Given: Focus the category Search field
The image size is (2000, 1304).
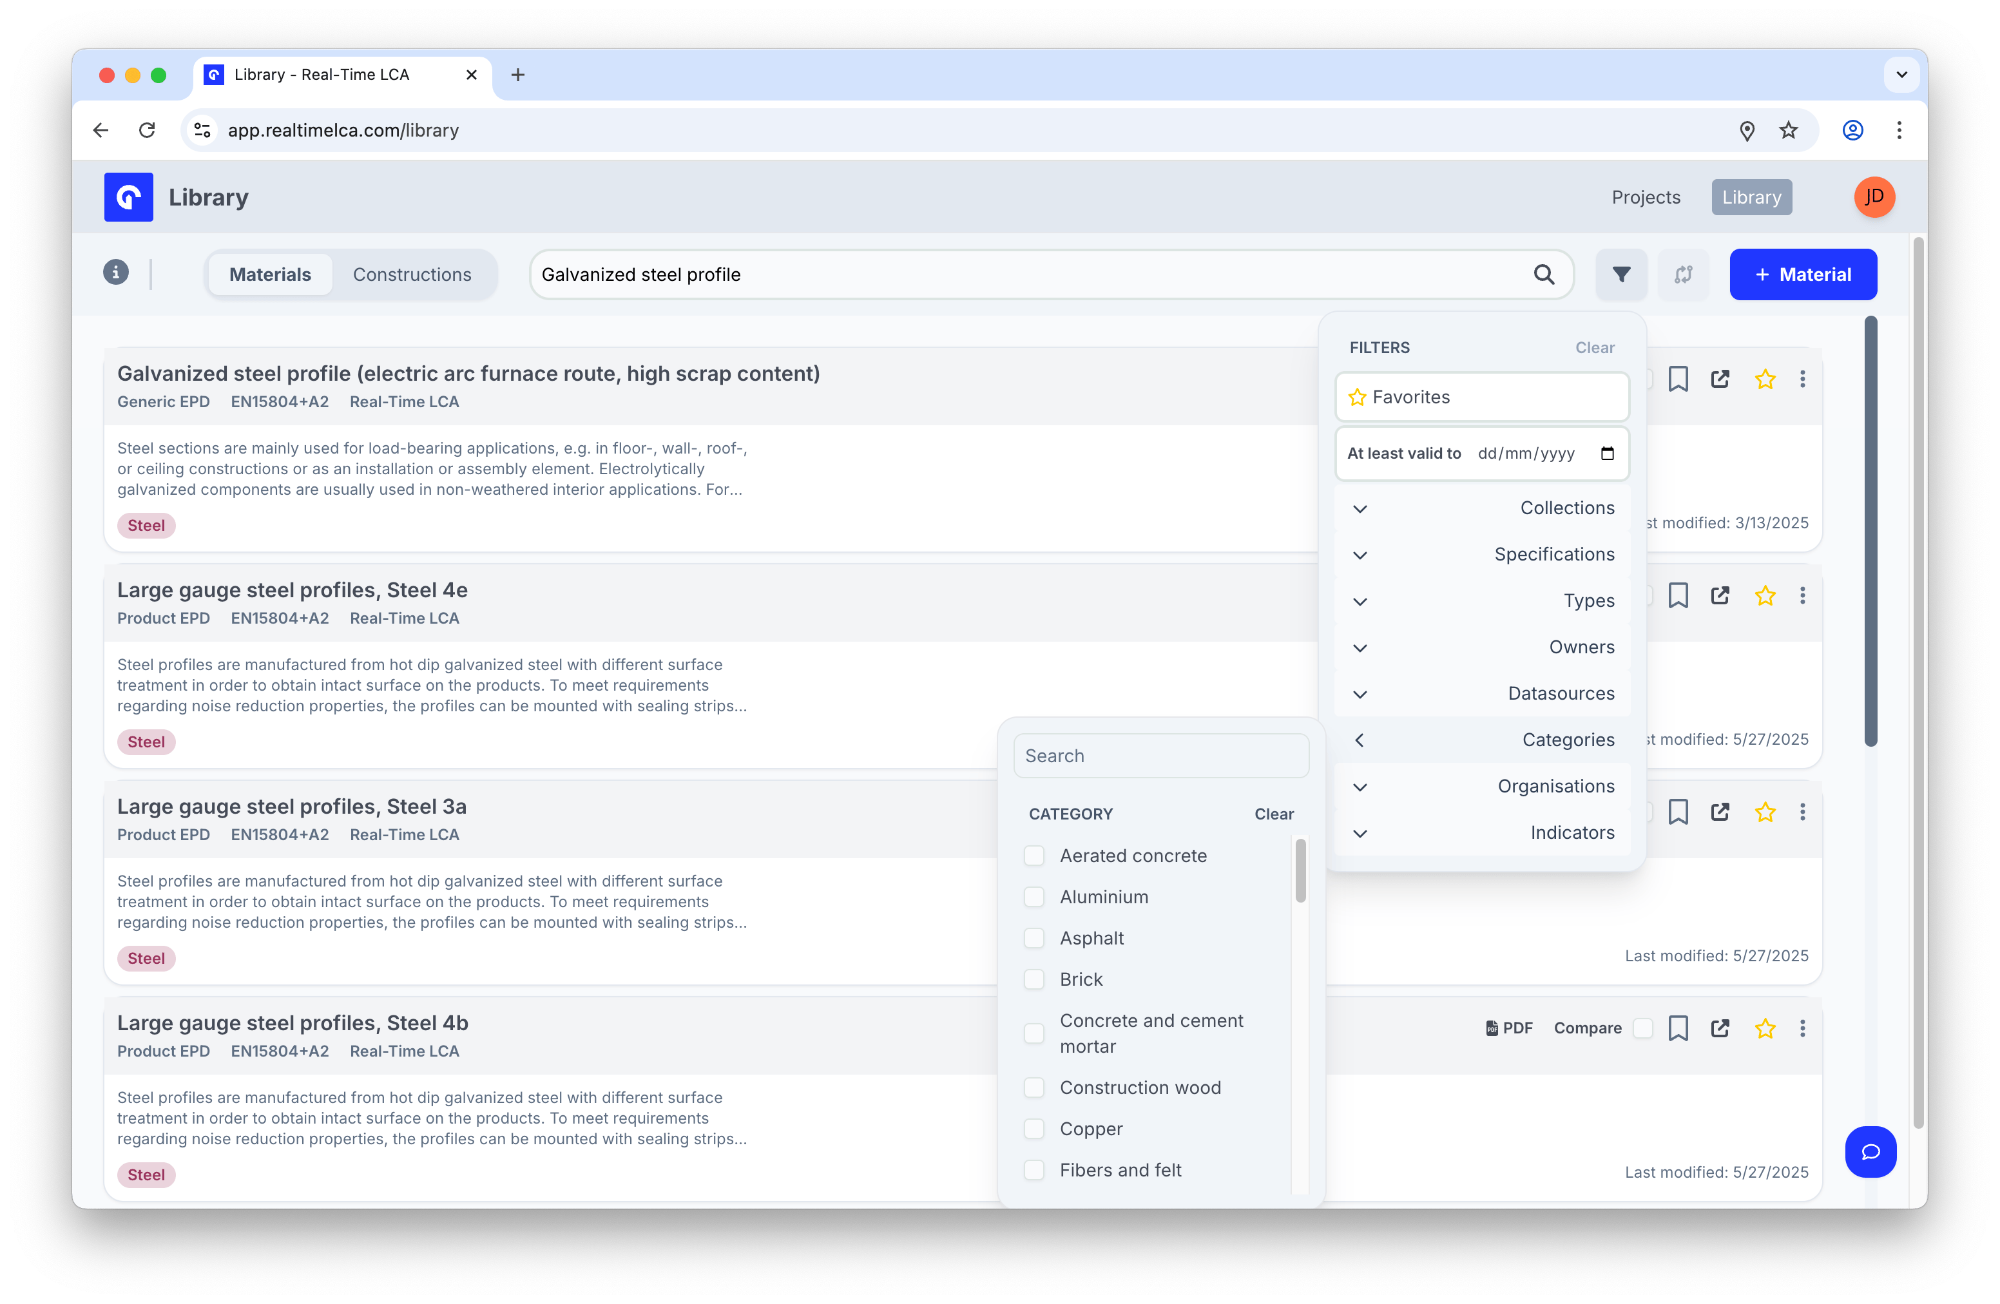Looking at the screenshot, I should [1160, 756].
